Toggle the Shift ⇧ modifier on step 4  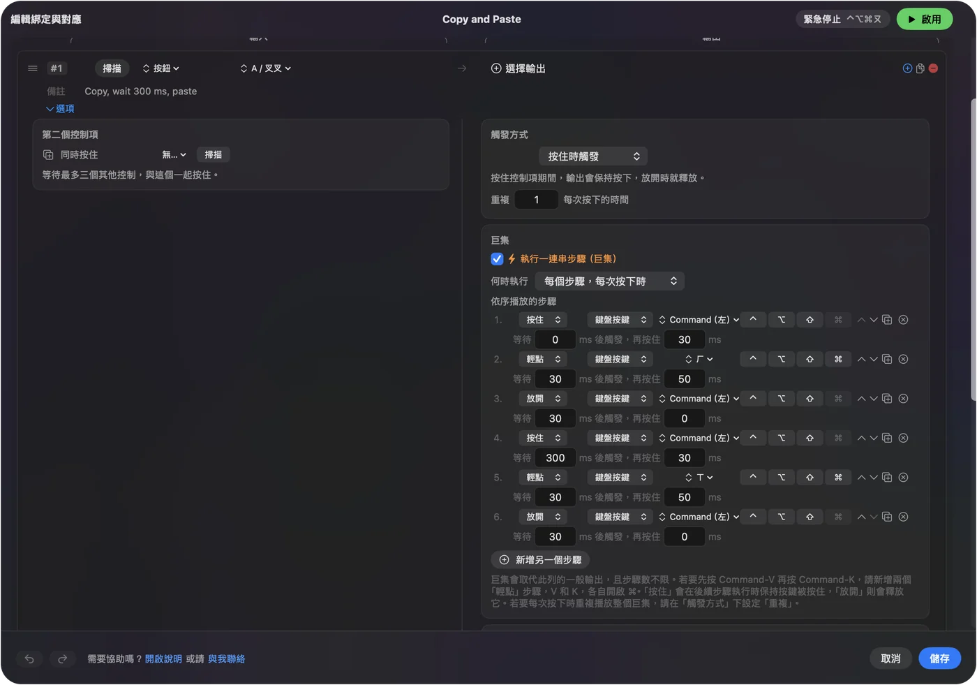pyautogui.click(x=810, y=438)
